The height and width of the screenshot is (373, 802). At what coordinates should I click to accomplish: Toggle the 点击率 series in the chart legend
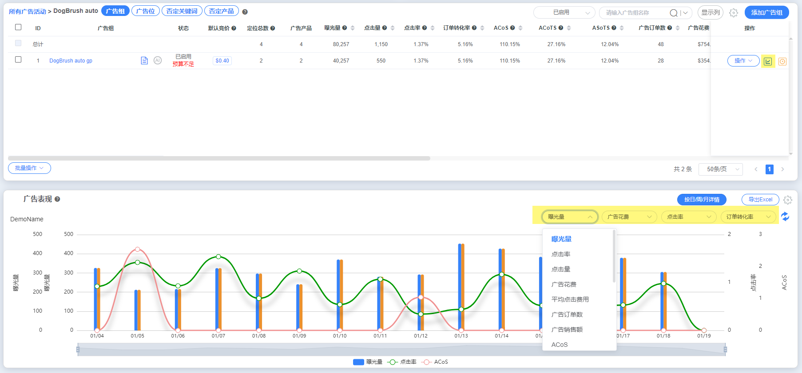coord(401,362)
